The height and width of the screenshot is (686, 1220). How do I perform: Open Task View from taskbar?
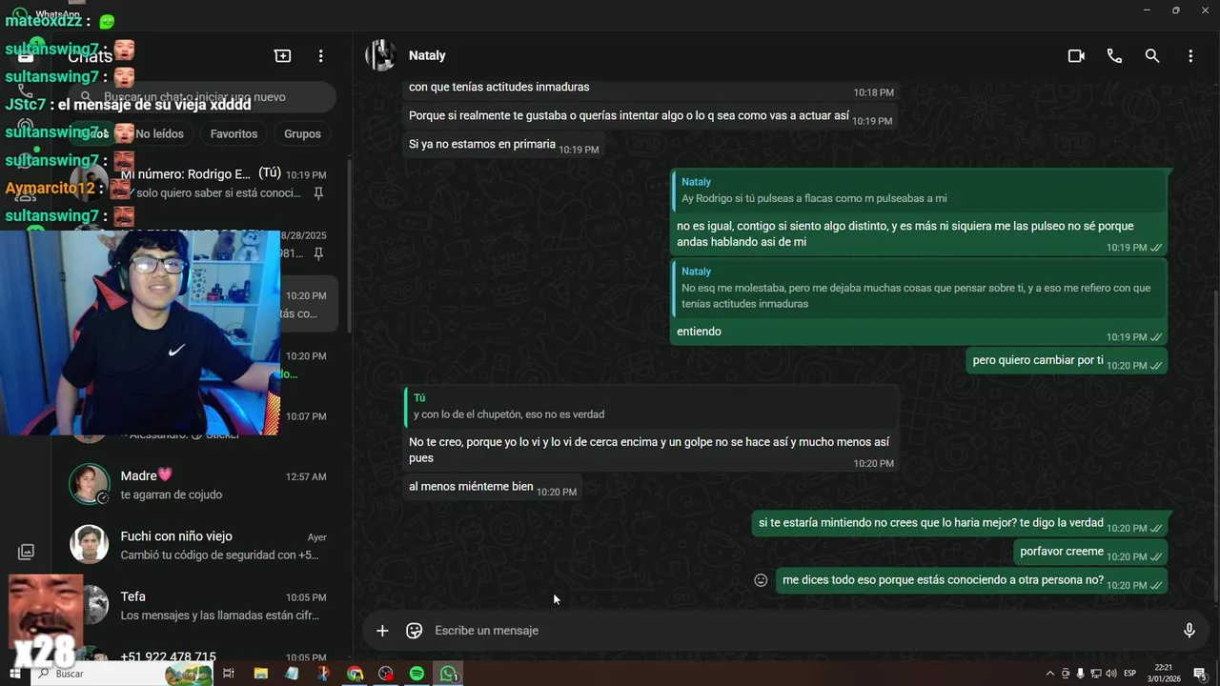tap(229, 674)
